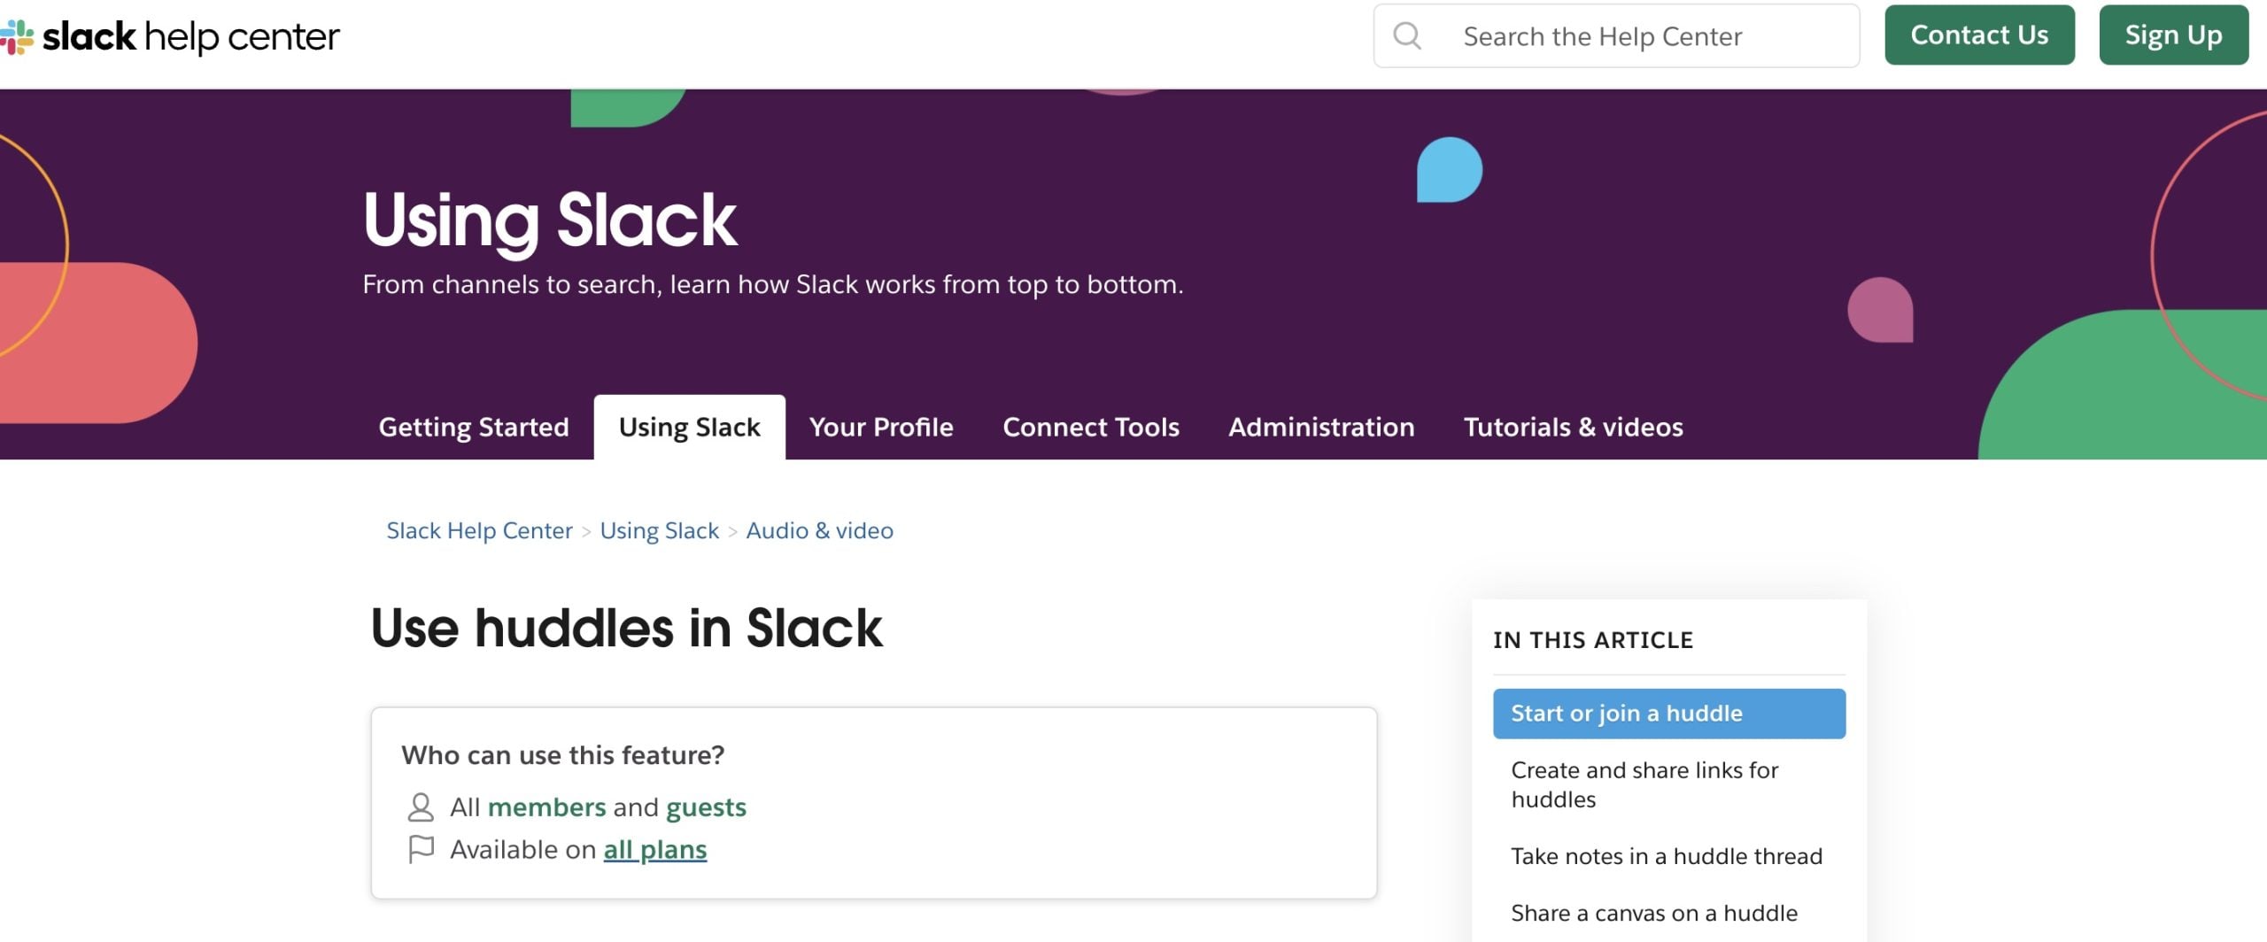Go to the Administration tab
This screenshot has height=942, width=2267.
pos(1321,427)
